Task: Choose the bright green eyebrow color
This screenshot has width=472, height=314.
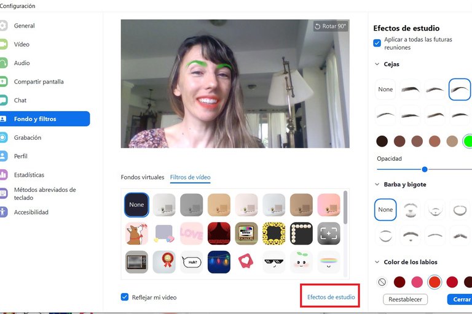Action: [x=468, y=141]
